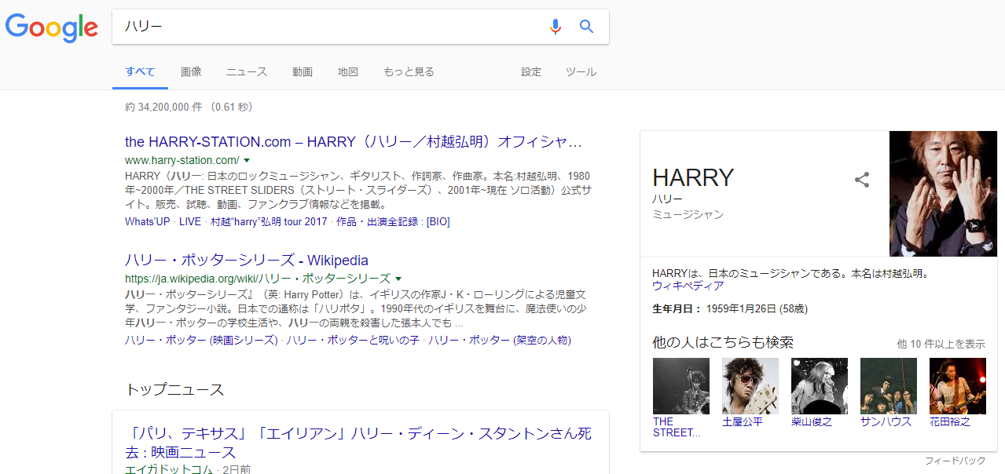Click the Google logo
This screenshot has height=474, width=1005.
pos(52,27)
